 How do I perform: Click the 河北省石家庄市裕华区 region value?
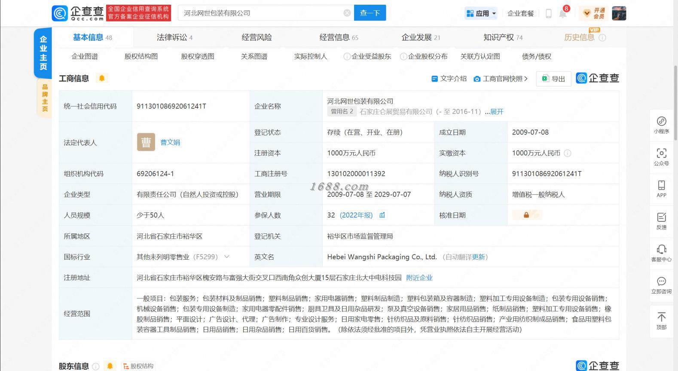point(170,236)
